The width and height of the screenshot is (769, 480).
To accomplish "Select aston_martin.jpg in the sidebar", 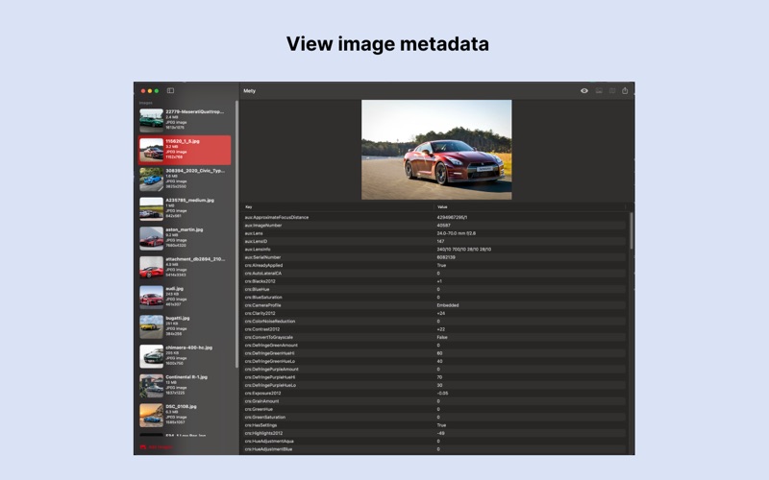I will point(185,238).
